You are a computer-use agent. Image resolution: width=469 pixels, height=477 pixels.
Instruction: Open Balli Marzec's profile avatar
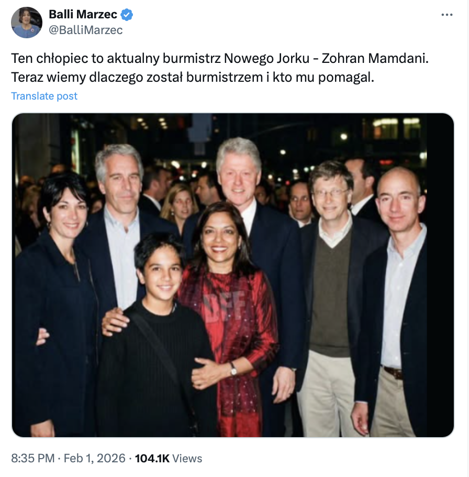click(26, 23)
